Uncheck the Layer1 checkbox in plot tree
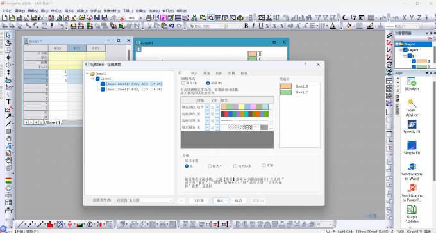Screen dimensions: 436x233 click(97, 79)
